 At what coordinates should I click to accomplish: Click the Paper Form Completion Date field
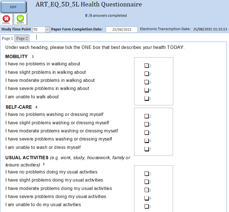pos(121,29)
